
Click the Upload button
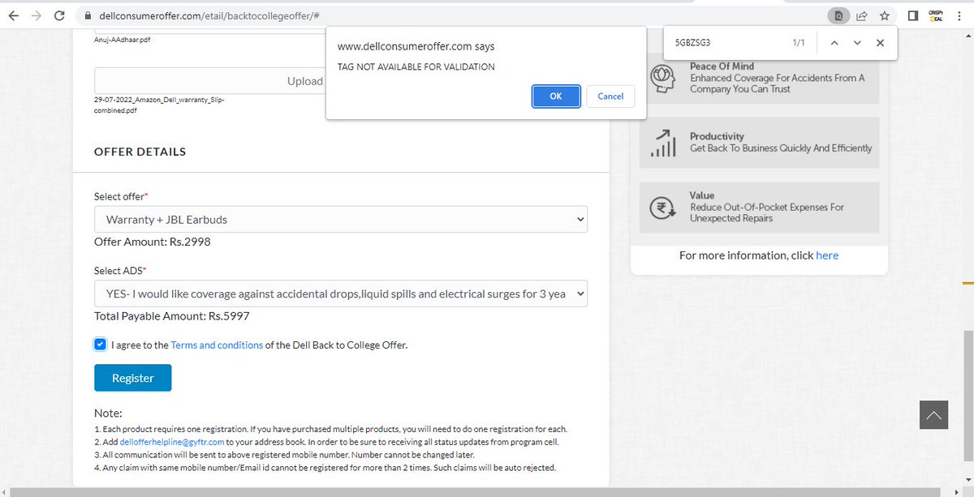(x=305, y=81)
